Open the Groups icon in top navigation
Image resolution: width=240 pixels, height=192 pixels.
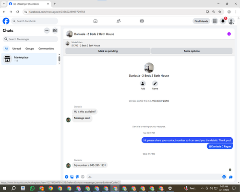[142, 21]
